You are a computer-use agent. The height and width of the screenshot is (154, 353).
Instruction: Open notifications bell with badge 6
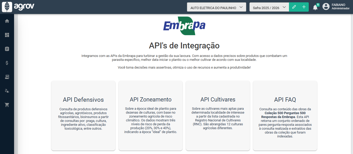316,7
